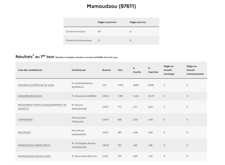
Task: Select the Conseil communautaire row label
Action: pyautogui.click(x=79, y=40)
